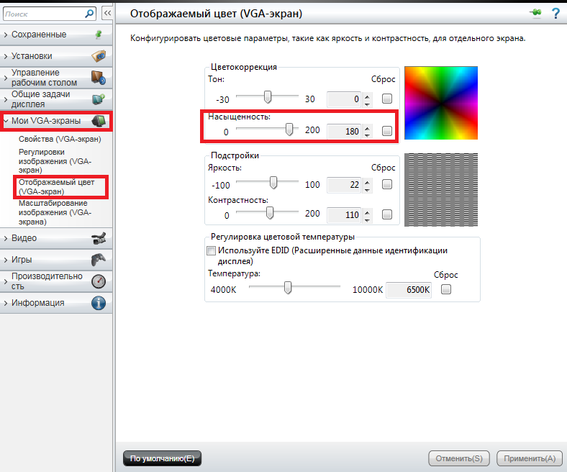Click the Применить(A) button
The image size is (567, 472).
point(530,458)
